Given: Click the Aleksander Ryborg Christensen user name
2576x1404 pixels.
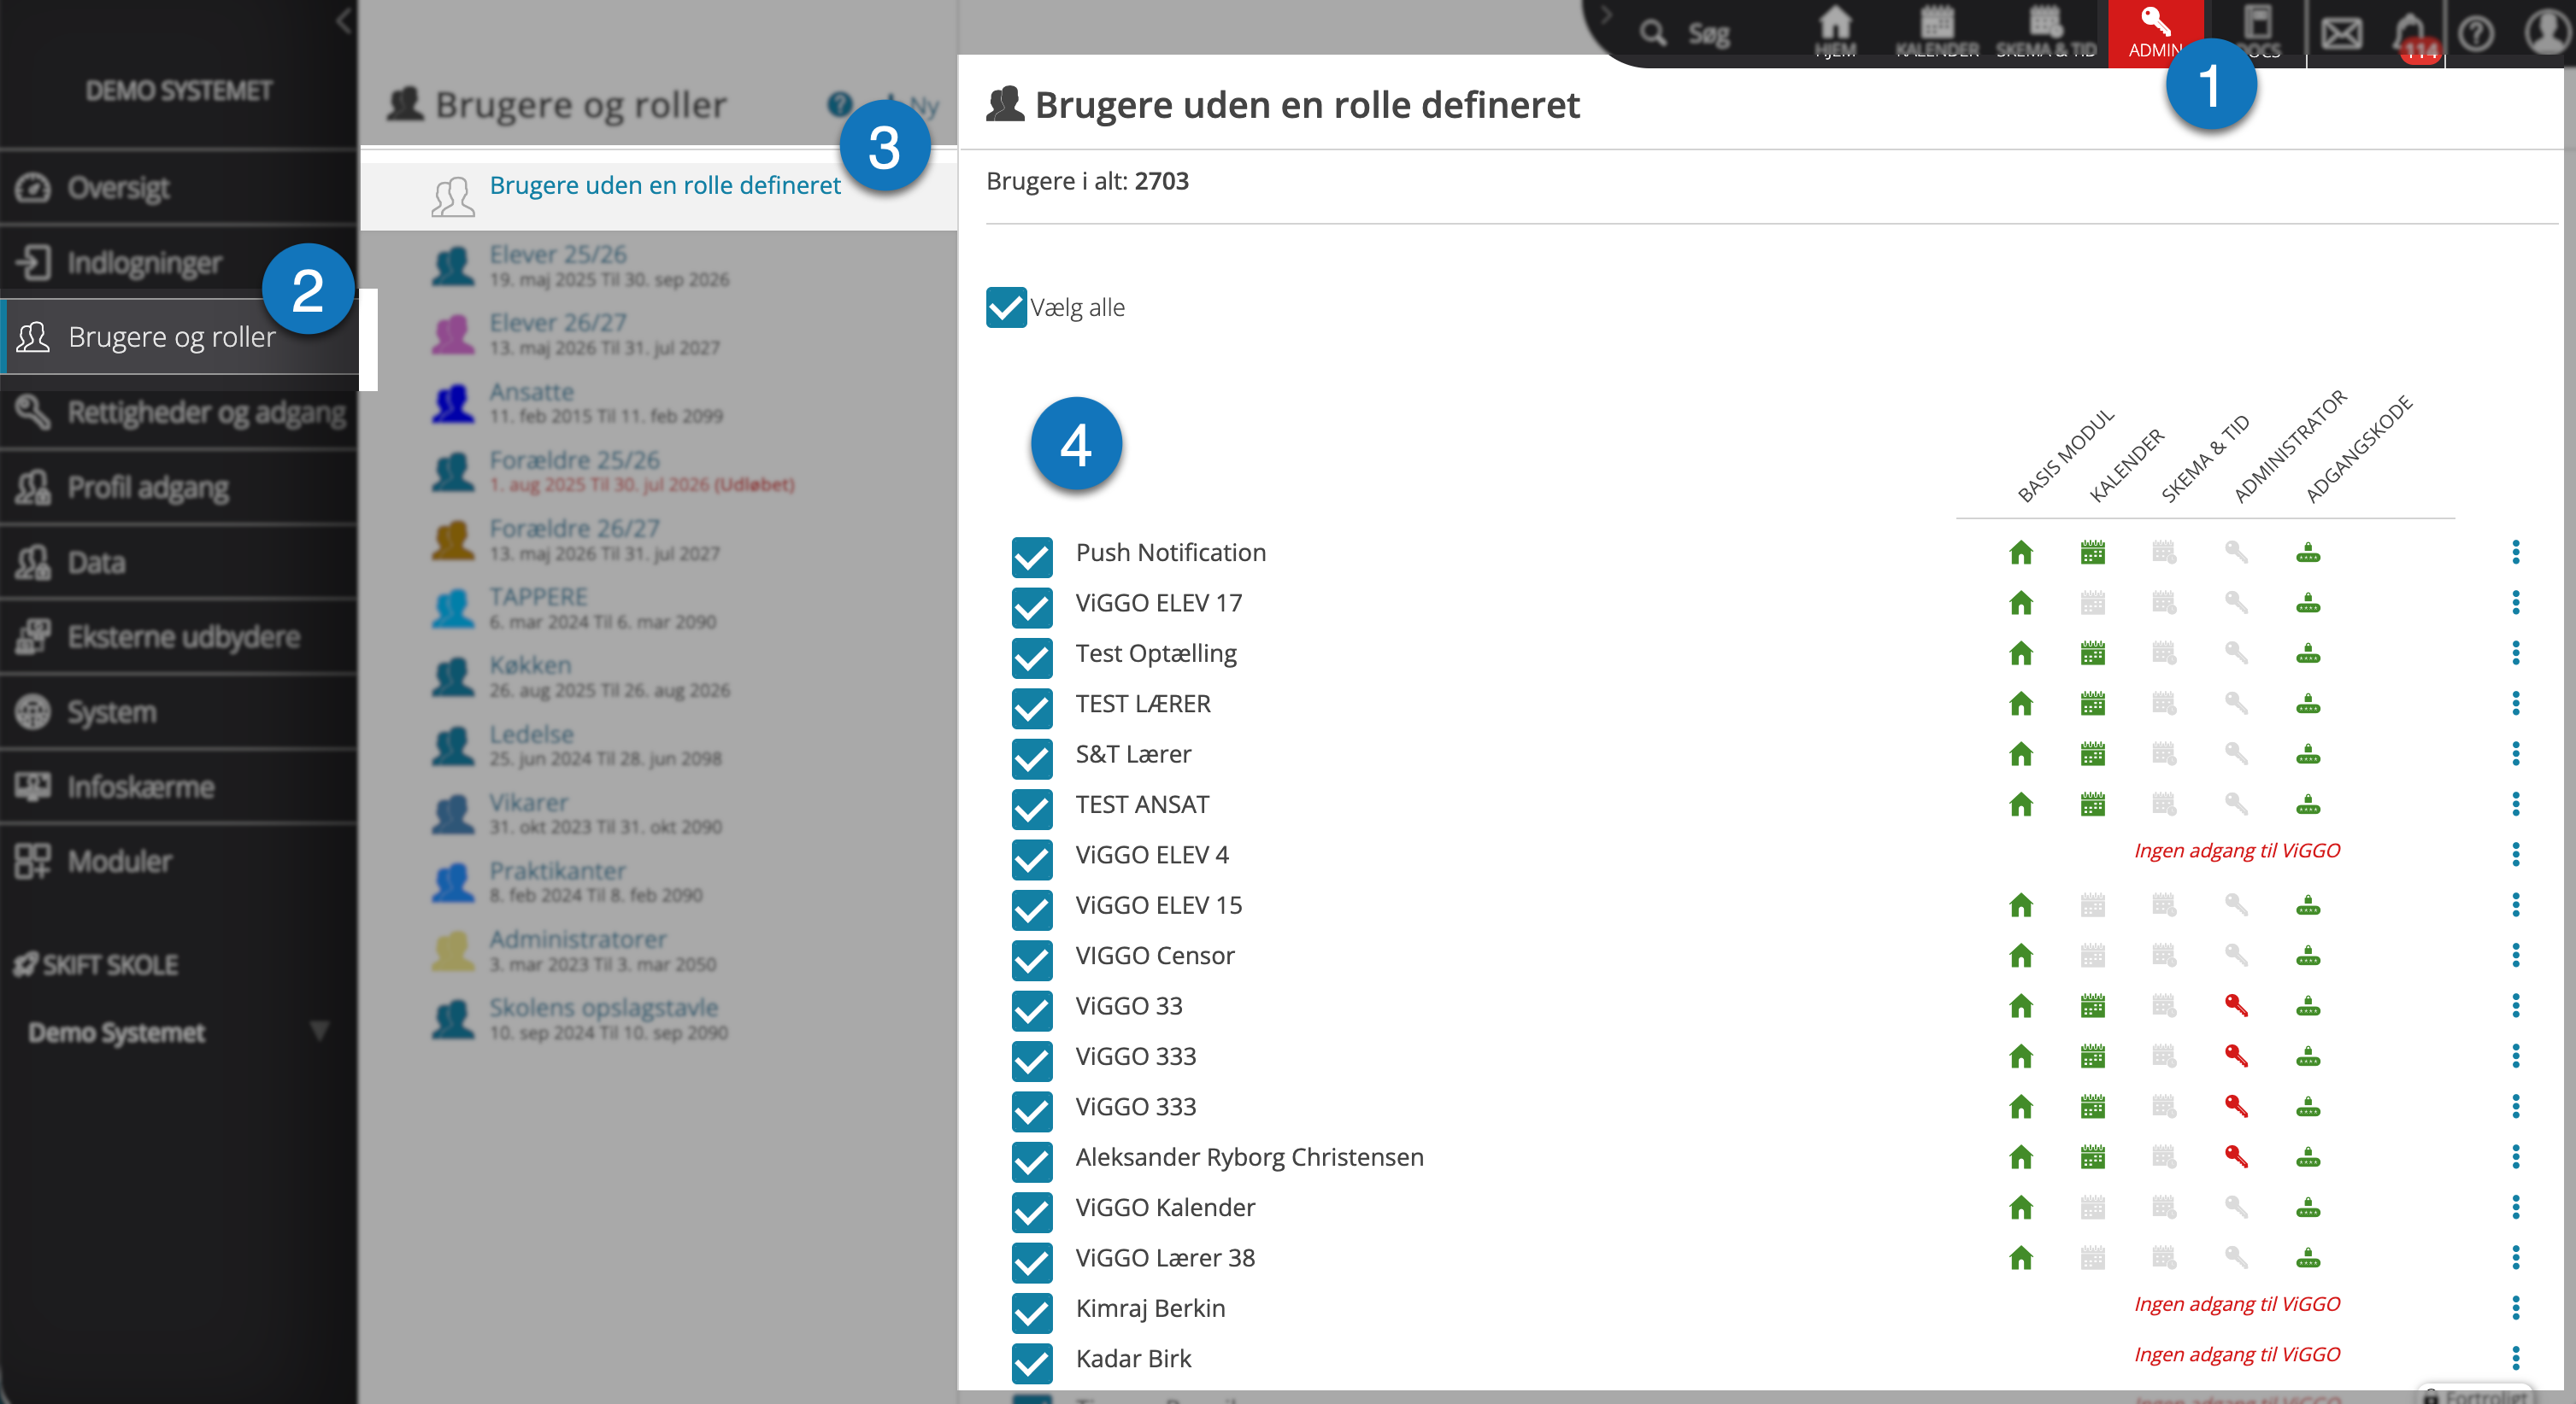Looking at the screenshot, I should click(1249, 1157).
